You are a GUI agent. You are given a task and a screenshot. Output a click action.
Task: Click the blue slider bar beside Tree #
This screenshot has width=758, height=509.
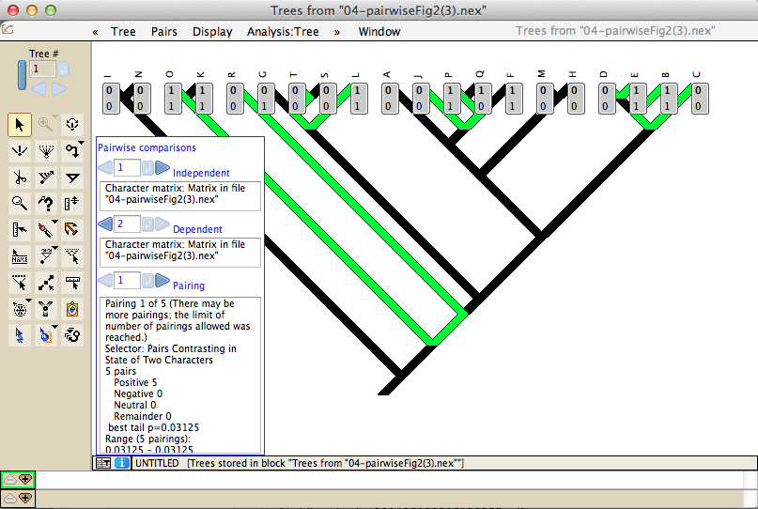pyautogui.click(x=22, y=74)
